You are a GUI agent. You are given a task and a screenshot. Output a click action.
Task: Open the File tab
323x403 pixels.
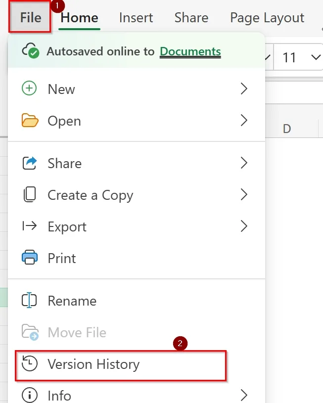(30, 17)
